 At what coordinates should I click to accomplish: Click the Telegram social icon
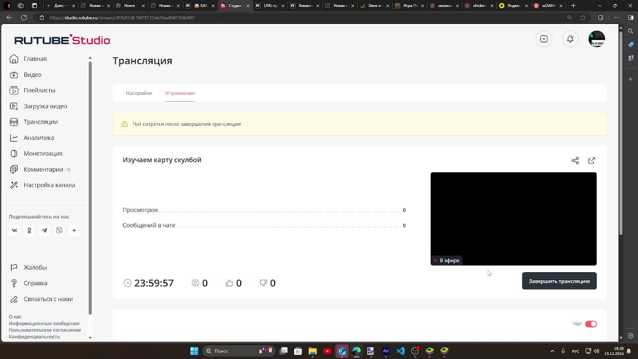pyautogui.click(x=44, y=230)
